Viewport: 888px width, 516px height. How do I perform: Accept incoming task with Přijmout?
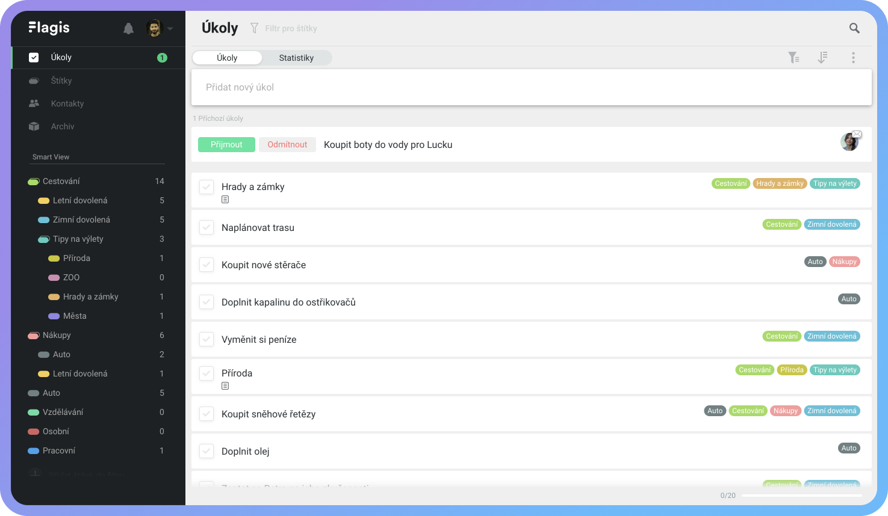pos(226,144)
